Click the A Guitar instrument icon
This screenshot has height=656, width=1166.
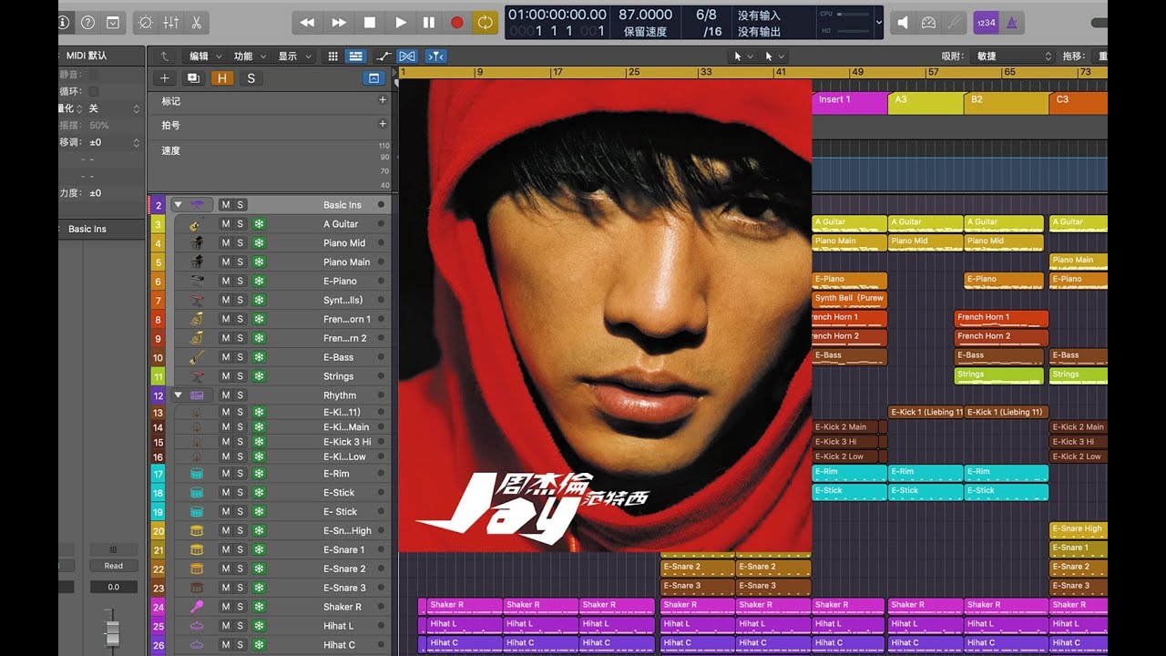click(x=196, y=224)
